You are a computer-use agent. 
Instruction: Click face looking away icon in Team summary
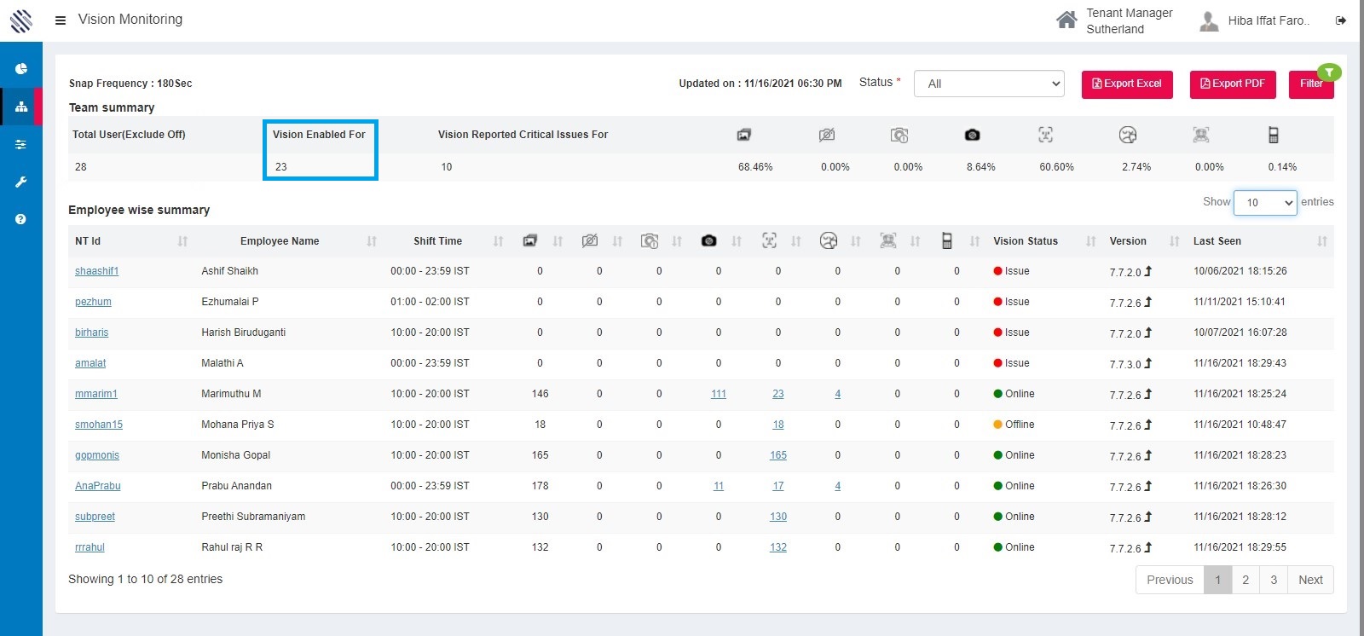pos(1128,135)
